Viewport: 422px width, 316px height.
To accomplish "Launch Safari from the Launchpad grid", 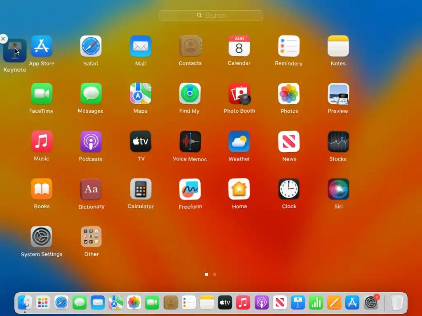I will [x=91, y=46].
